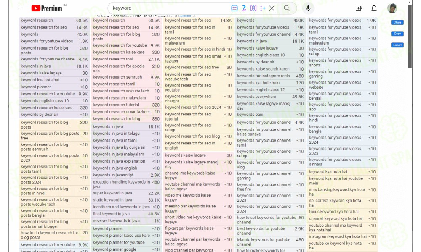The width and height of the screenshot is (421, 252).
Task: Click the blue Export button
Action: 397,45
